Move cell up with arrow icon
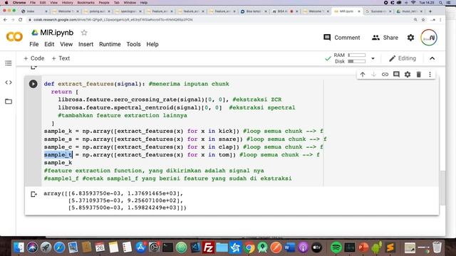 click(363, 75)
